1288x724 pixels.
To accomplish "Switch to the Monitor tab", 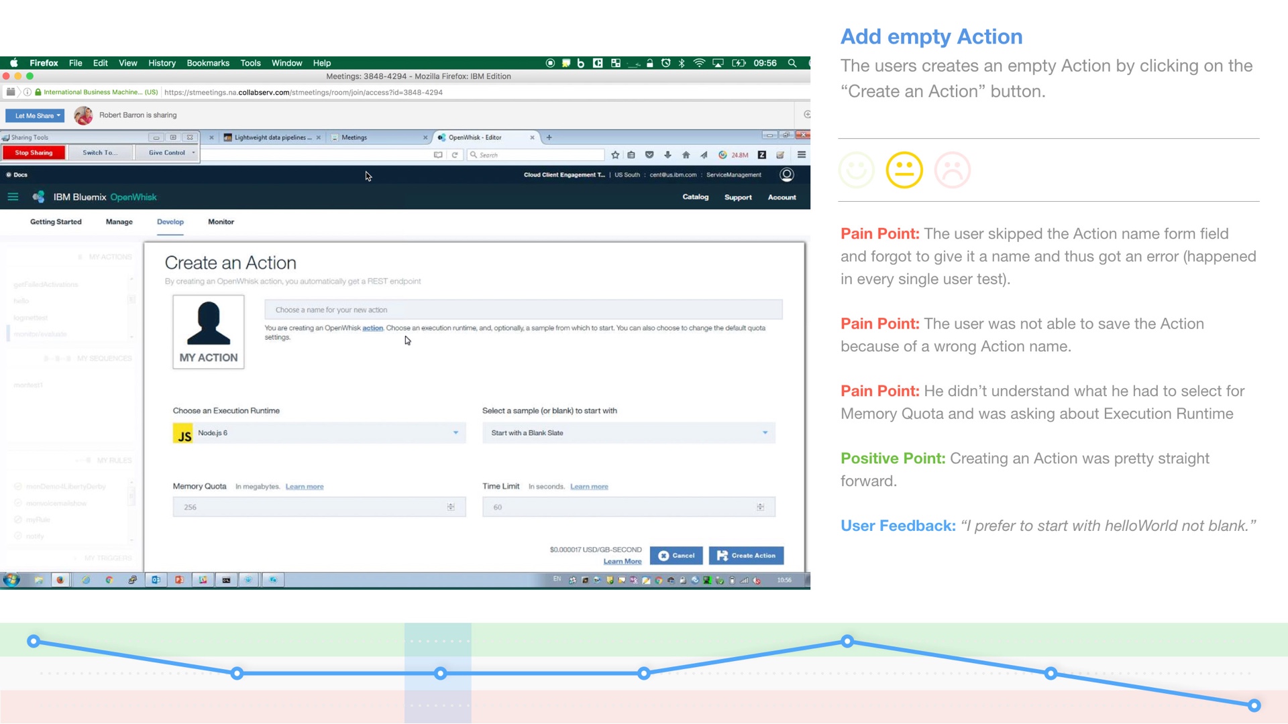I will coord(221,222).
